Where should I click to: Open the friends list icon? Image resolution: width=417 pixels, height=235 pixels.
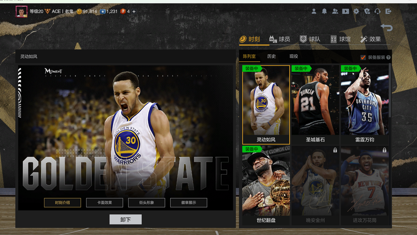[x=335, y=11]
